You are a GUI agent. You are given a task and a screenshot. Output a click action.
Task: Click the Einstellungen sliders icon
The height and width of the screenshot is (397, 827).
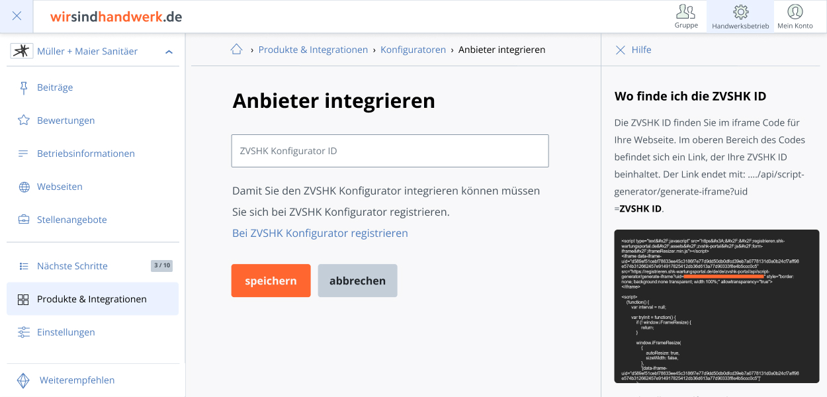pyautogui.click(x=24, y=332)
